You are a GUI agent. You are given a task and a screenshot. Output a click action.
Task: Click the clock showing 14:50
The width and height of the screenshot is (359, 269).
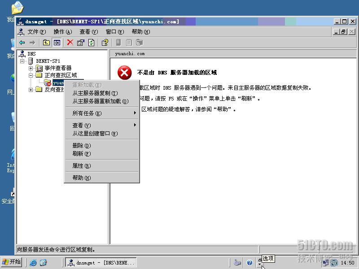point(347,263)
